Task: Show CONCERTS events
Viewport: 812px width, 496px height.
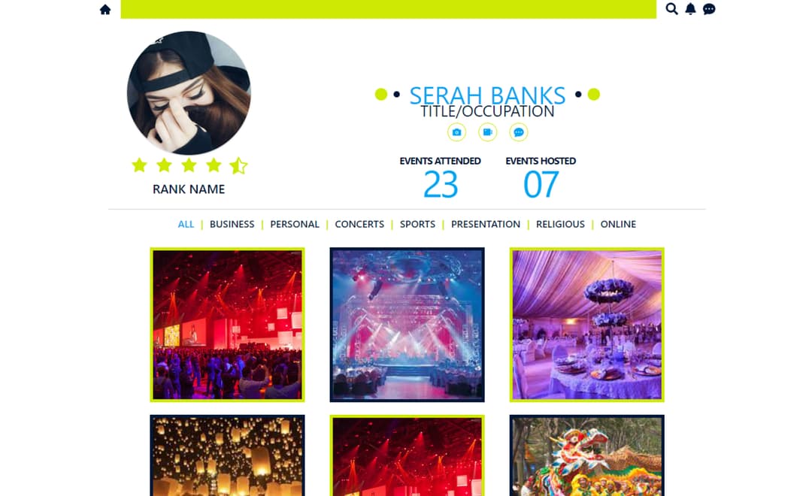Action: click(359, 224)
